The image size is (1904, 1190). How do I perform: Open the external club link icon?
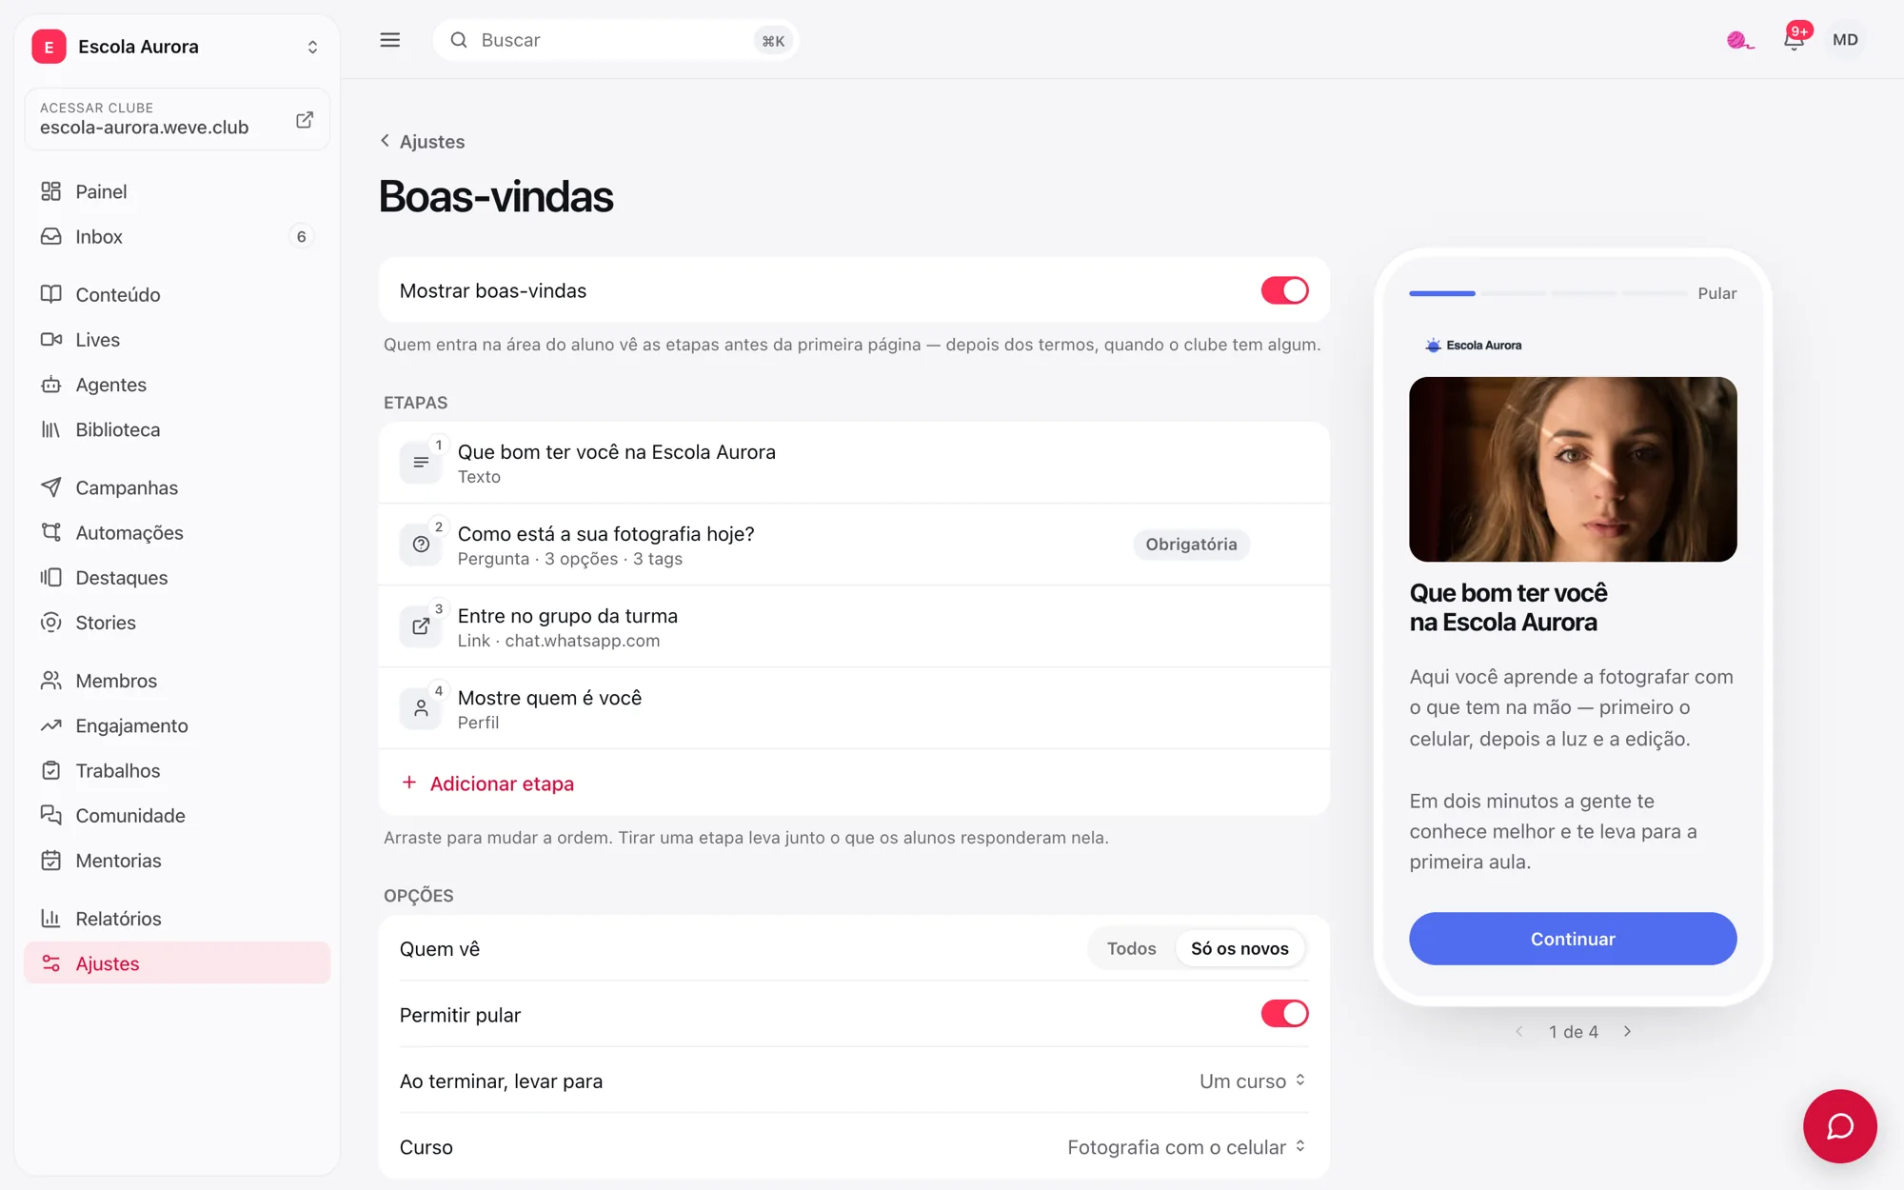[305, 120]
